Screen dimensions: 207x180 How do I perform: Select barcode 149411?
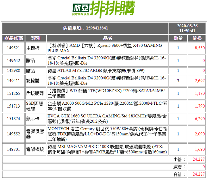[14, 81]
